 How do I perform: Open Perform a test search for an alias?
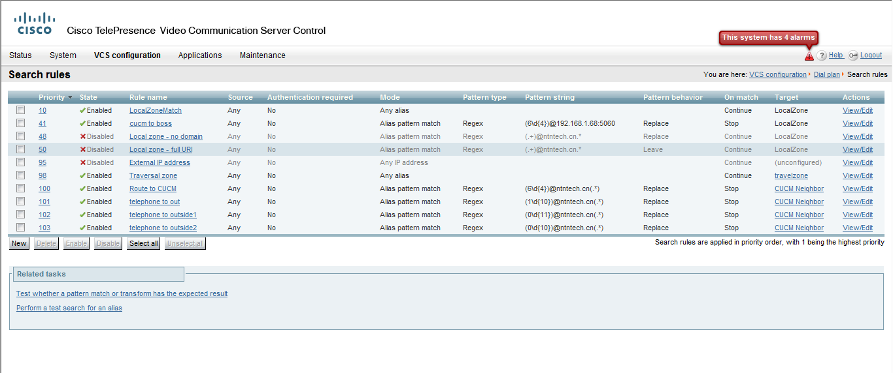click(69, 308)
